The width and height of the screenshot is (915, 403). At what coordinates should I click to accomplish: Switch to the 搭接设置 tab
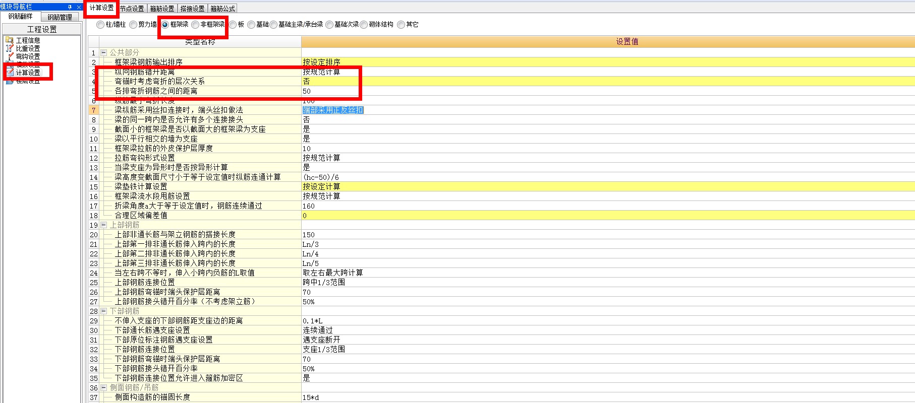click(192, 9)
